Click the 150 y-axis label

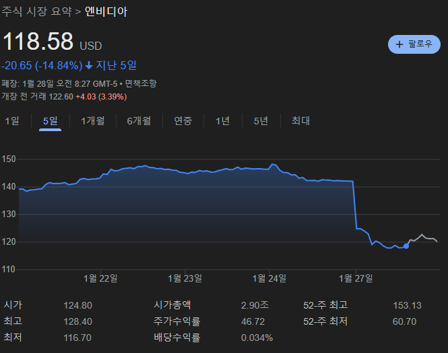[x=9, y=159]
